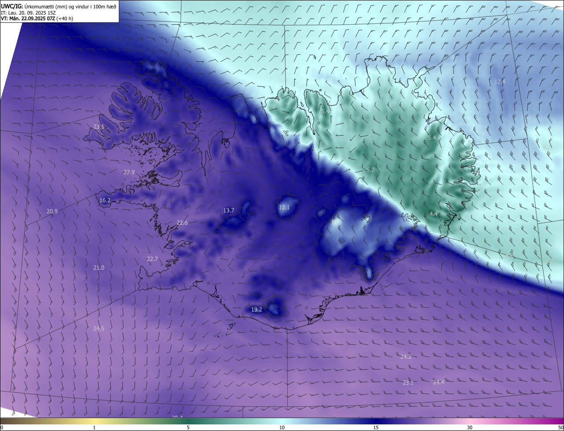Click the 24.5 value label
Screen dimensions: 564x431
[99, 328]
